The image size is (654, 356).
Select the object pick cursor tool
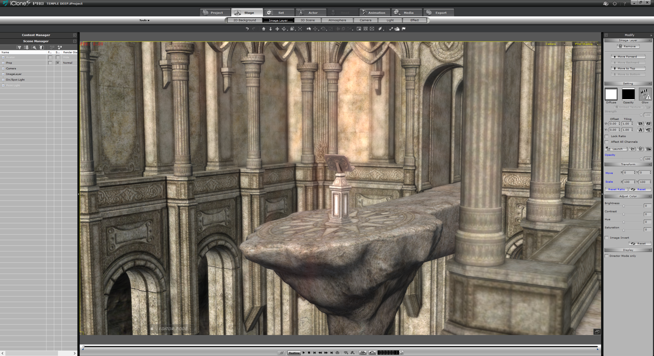tap(308, 29)
